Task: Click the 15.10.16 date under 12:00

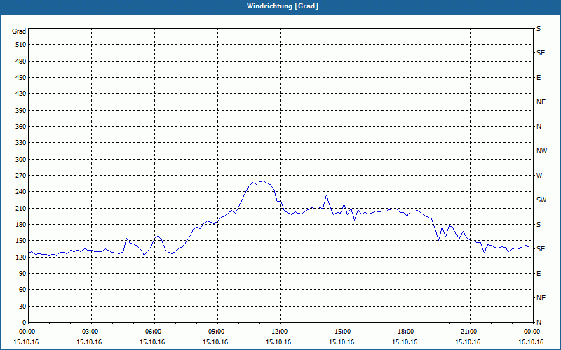Action: (x=278, y=342)
